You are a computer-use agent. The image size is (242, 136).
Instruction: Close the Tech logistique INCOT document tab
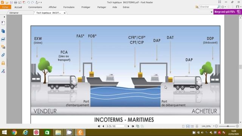(x=65, y=13)
